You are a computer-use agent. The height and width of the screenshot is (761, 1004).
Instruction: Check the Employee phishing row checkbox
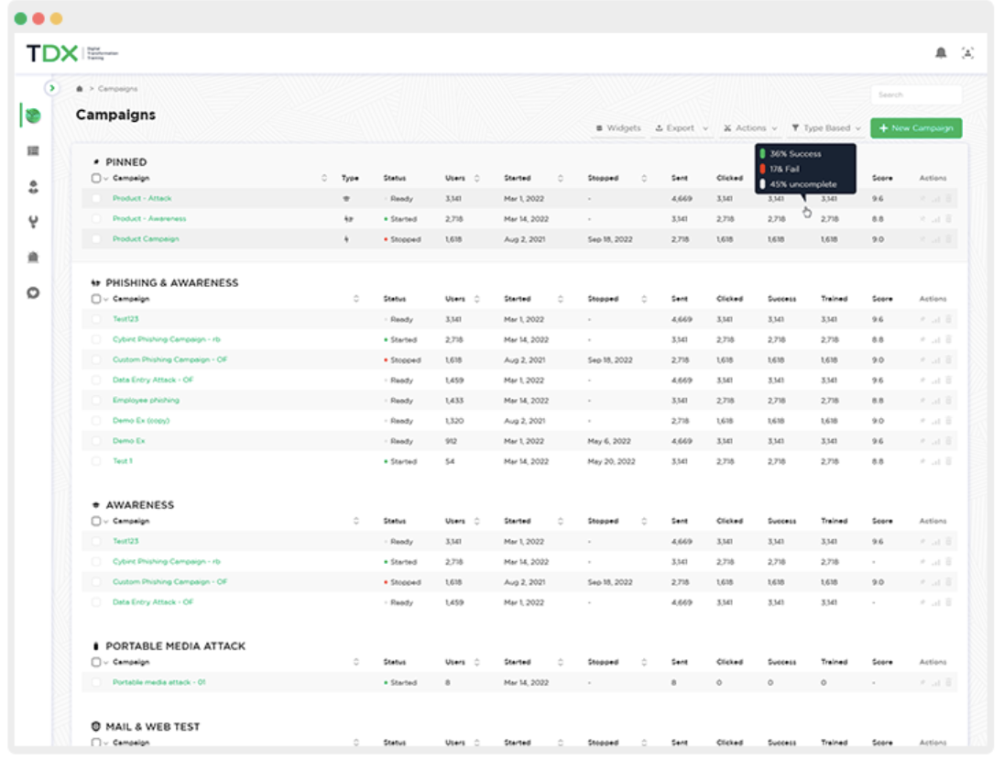(x=96, y=401)
